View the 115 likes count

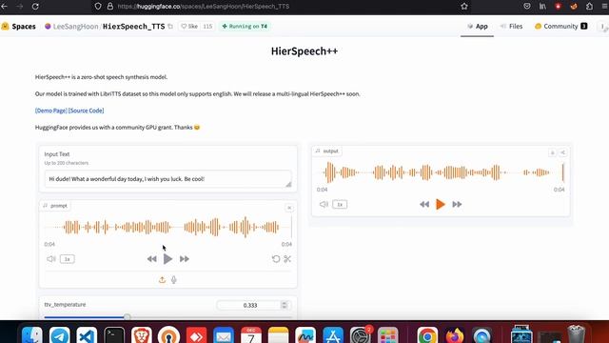point(207,26)
